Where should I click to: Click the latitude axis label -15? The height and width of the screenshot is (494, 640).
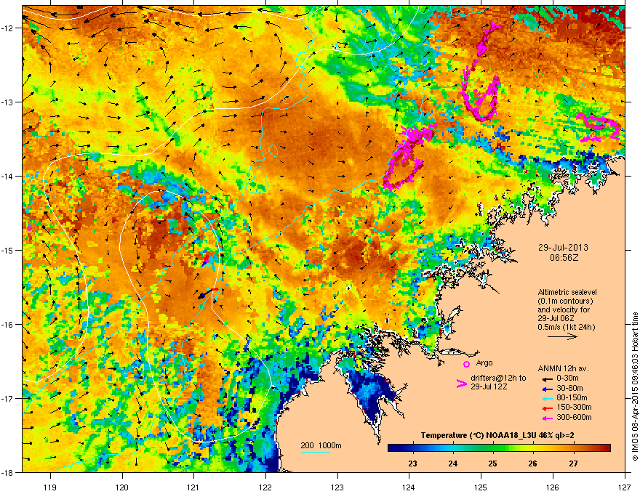(x=7, y=250)
